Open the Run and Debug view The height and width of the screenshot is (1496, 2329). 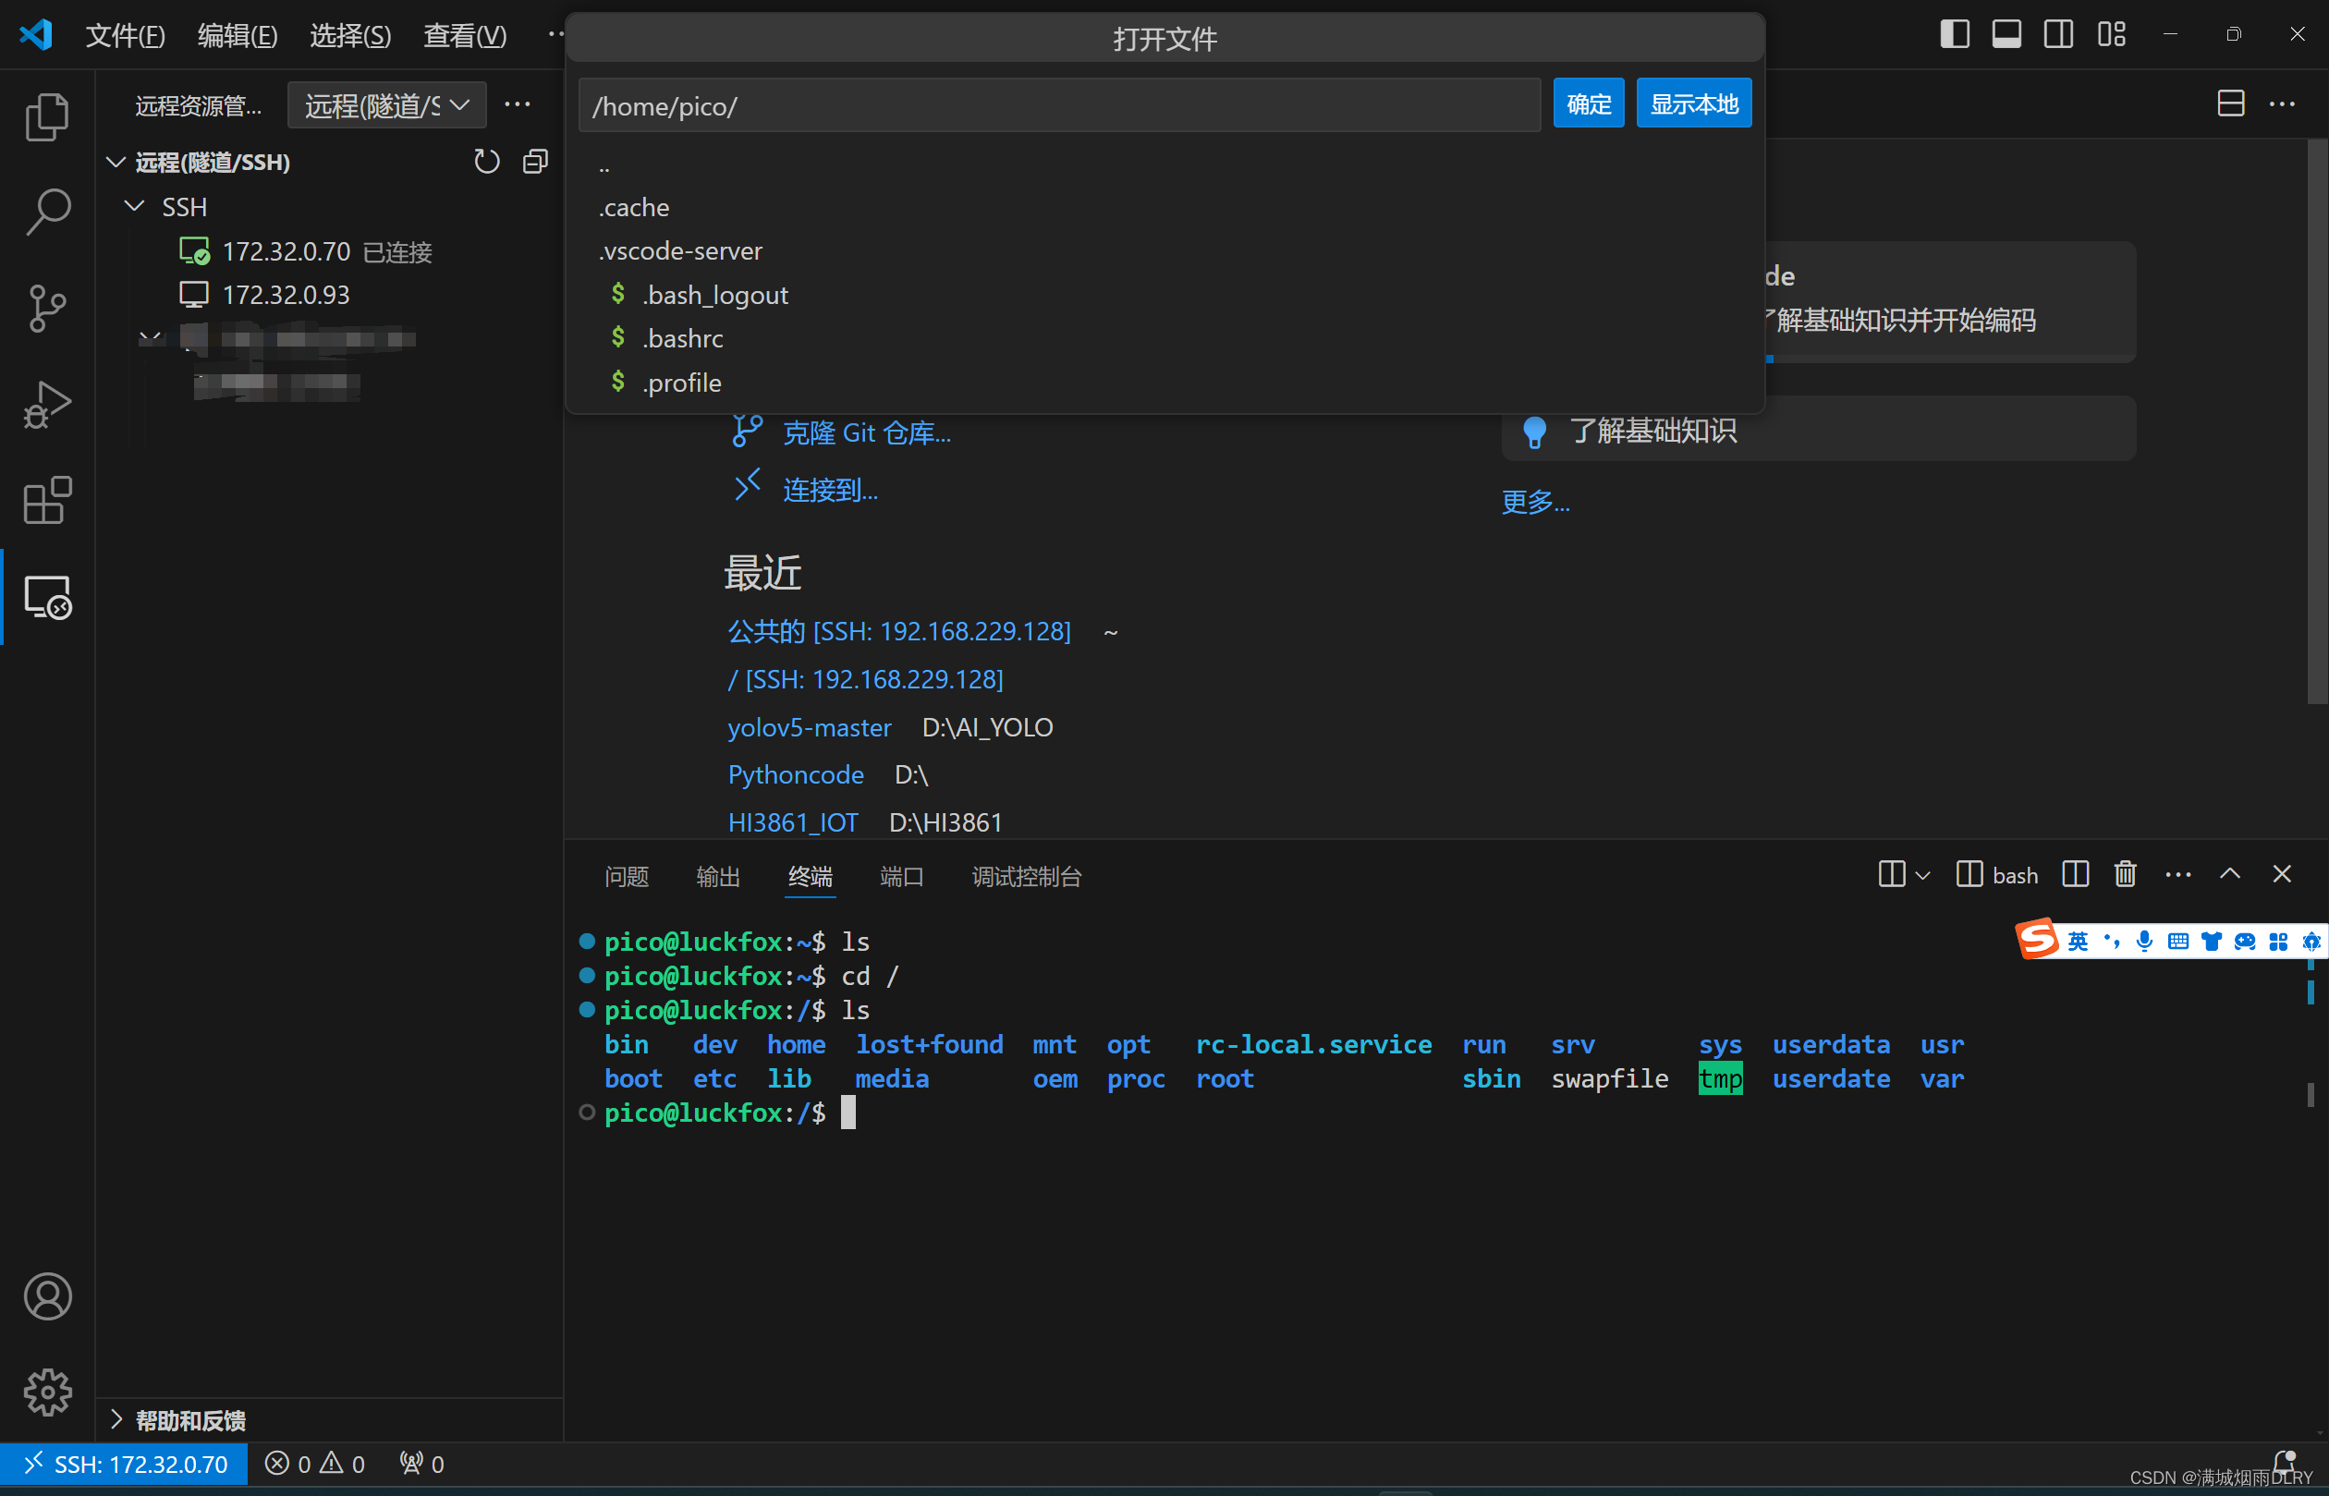click(x=46, y=404)
